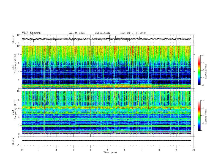Click the lower log PSD color bar
Viewport: 218px width, 168px height.
199,116
